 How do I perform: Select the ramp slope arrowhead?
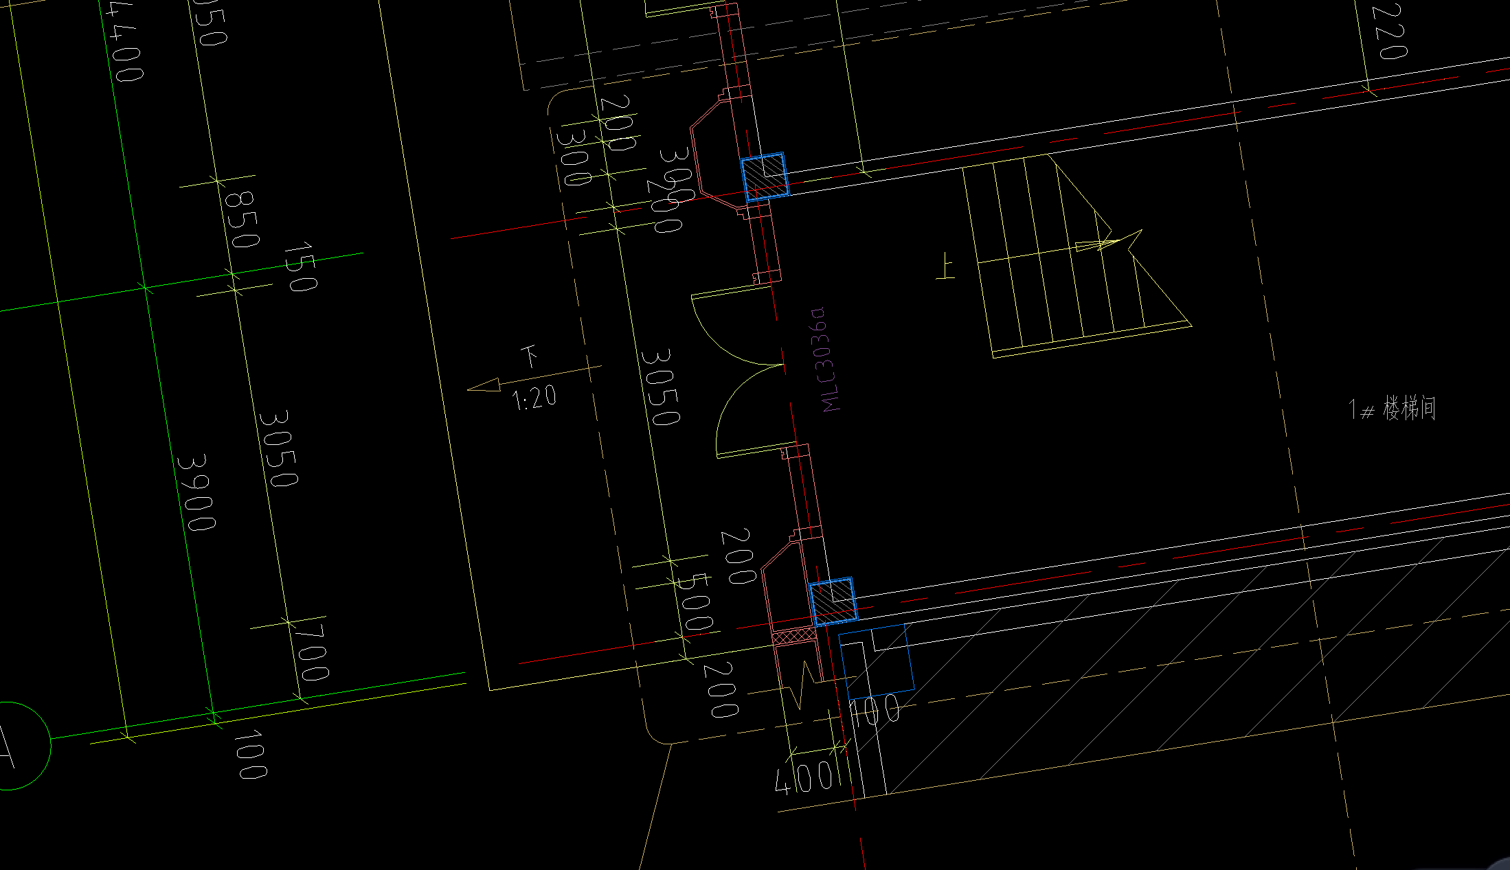pos(484,385)
